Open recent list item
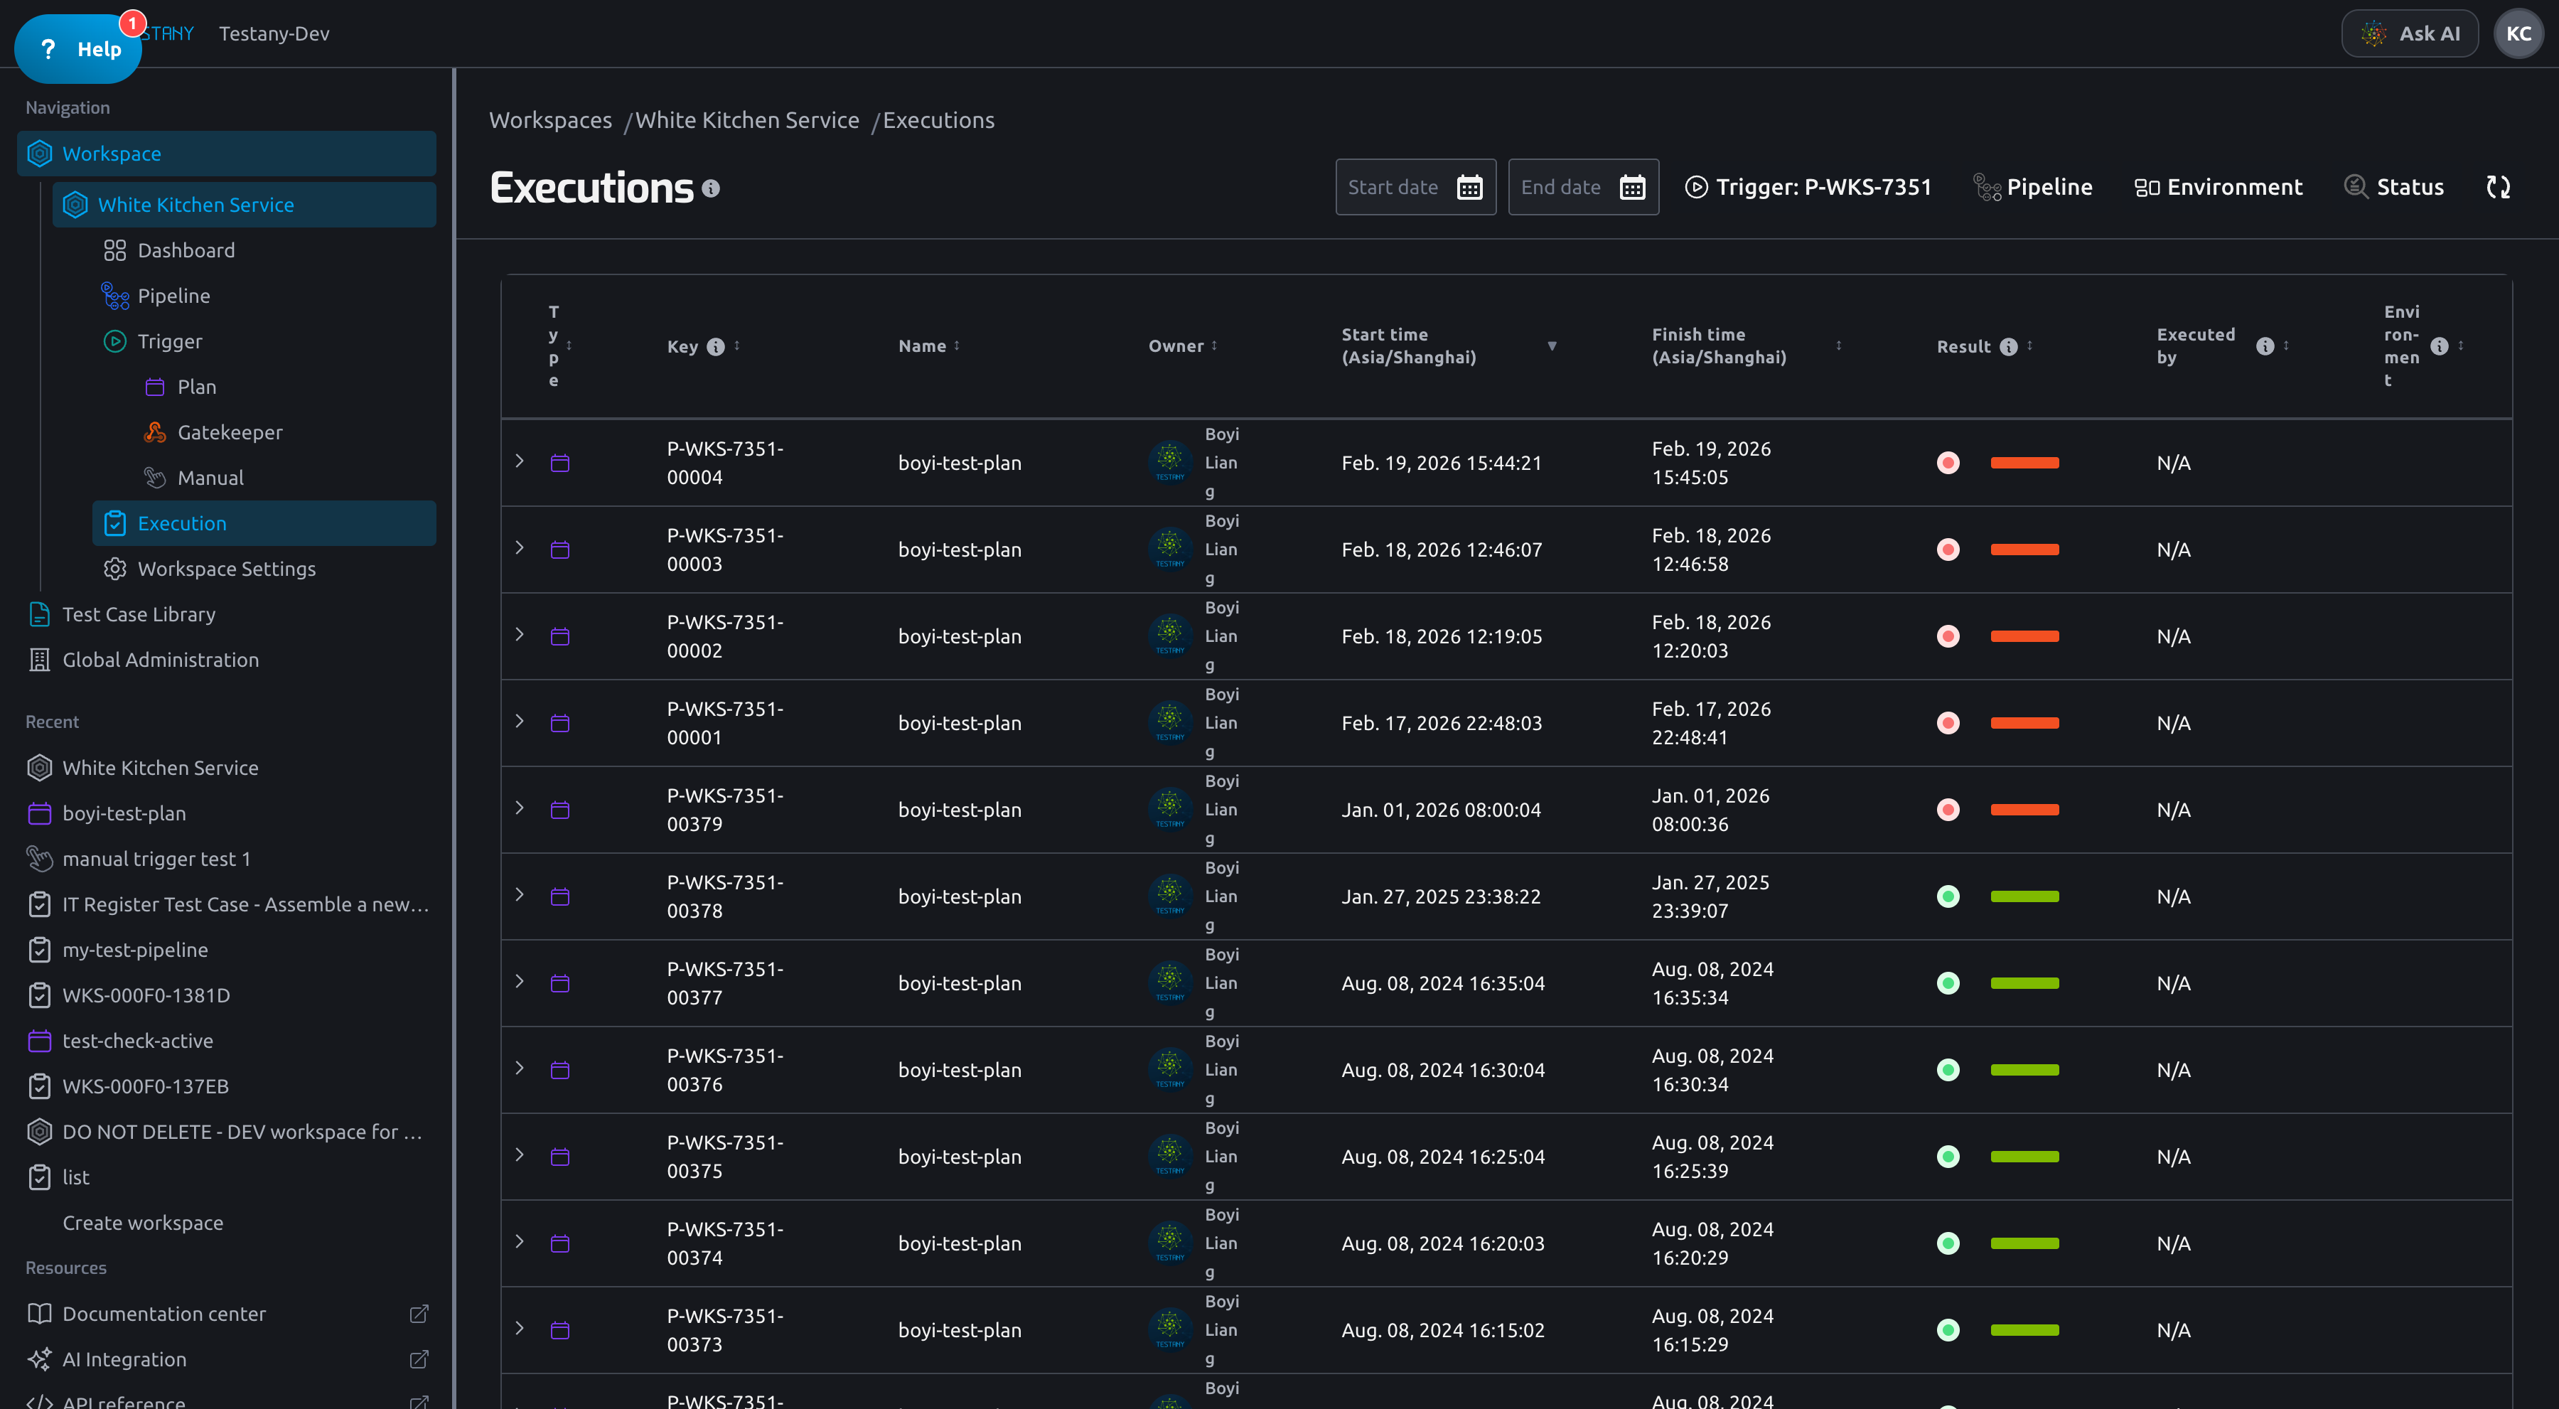The height and width of the screenshot is (1409, 2559). click(75, 1177)
